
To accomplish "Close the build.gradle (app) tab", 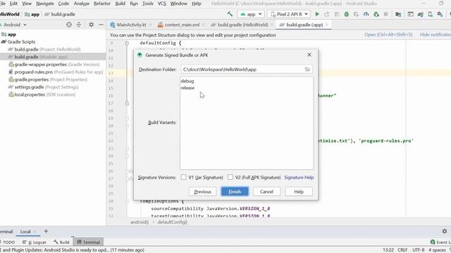I will (327, 25).
